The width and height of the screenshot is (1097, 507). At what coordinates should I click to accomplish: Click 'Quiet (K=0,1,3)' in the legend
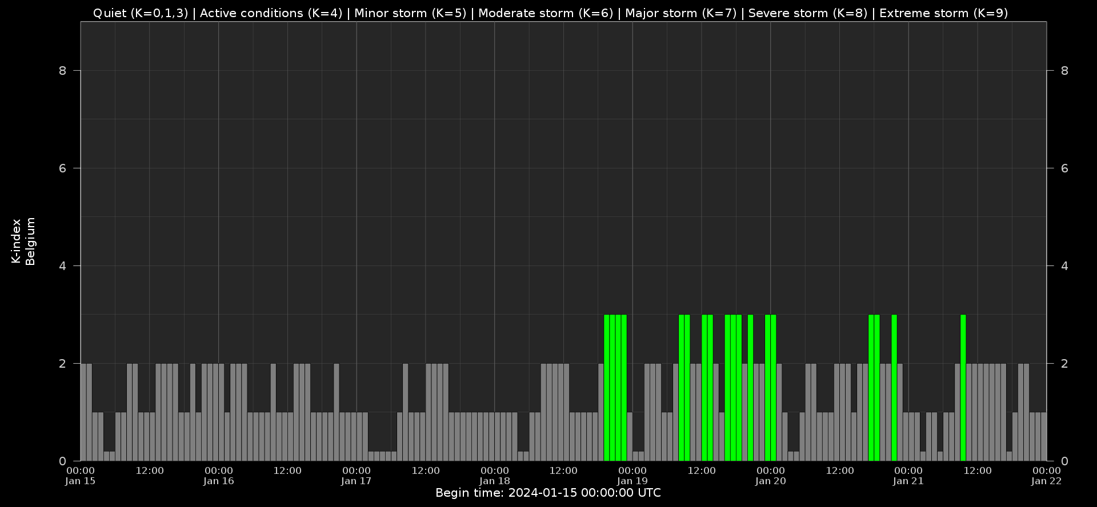point(141,13)
